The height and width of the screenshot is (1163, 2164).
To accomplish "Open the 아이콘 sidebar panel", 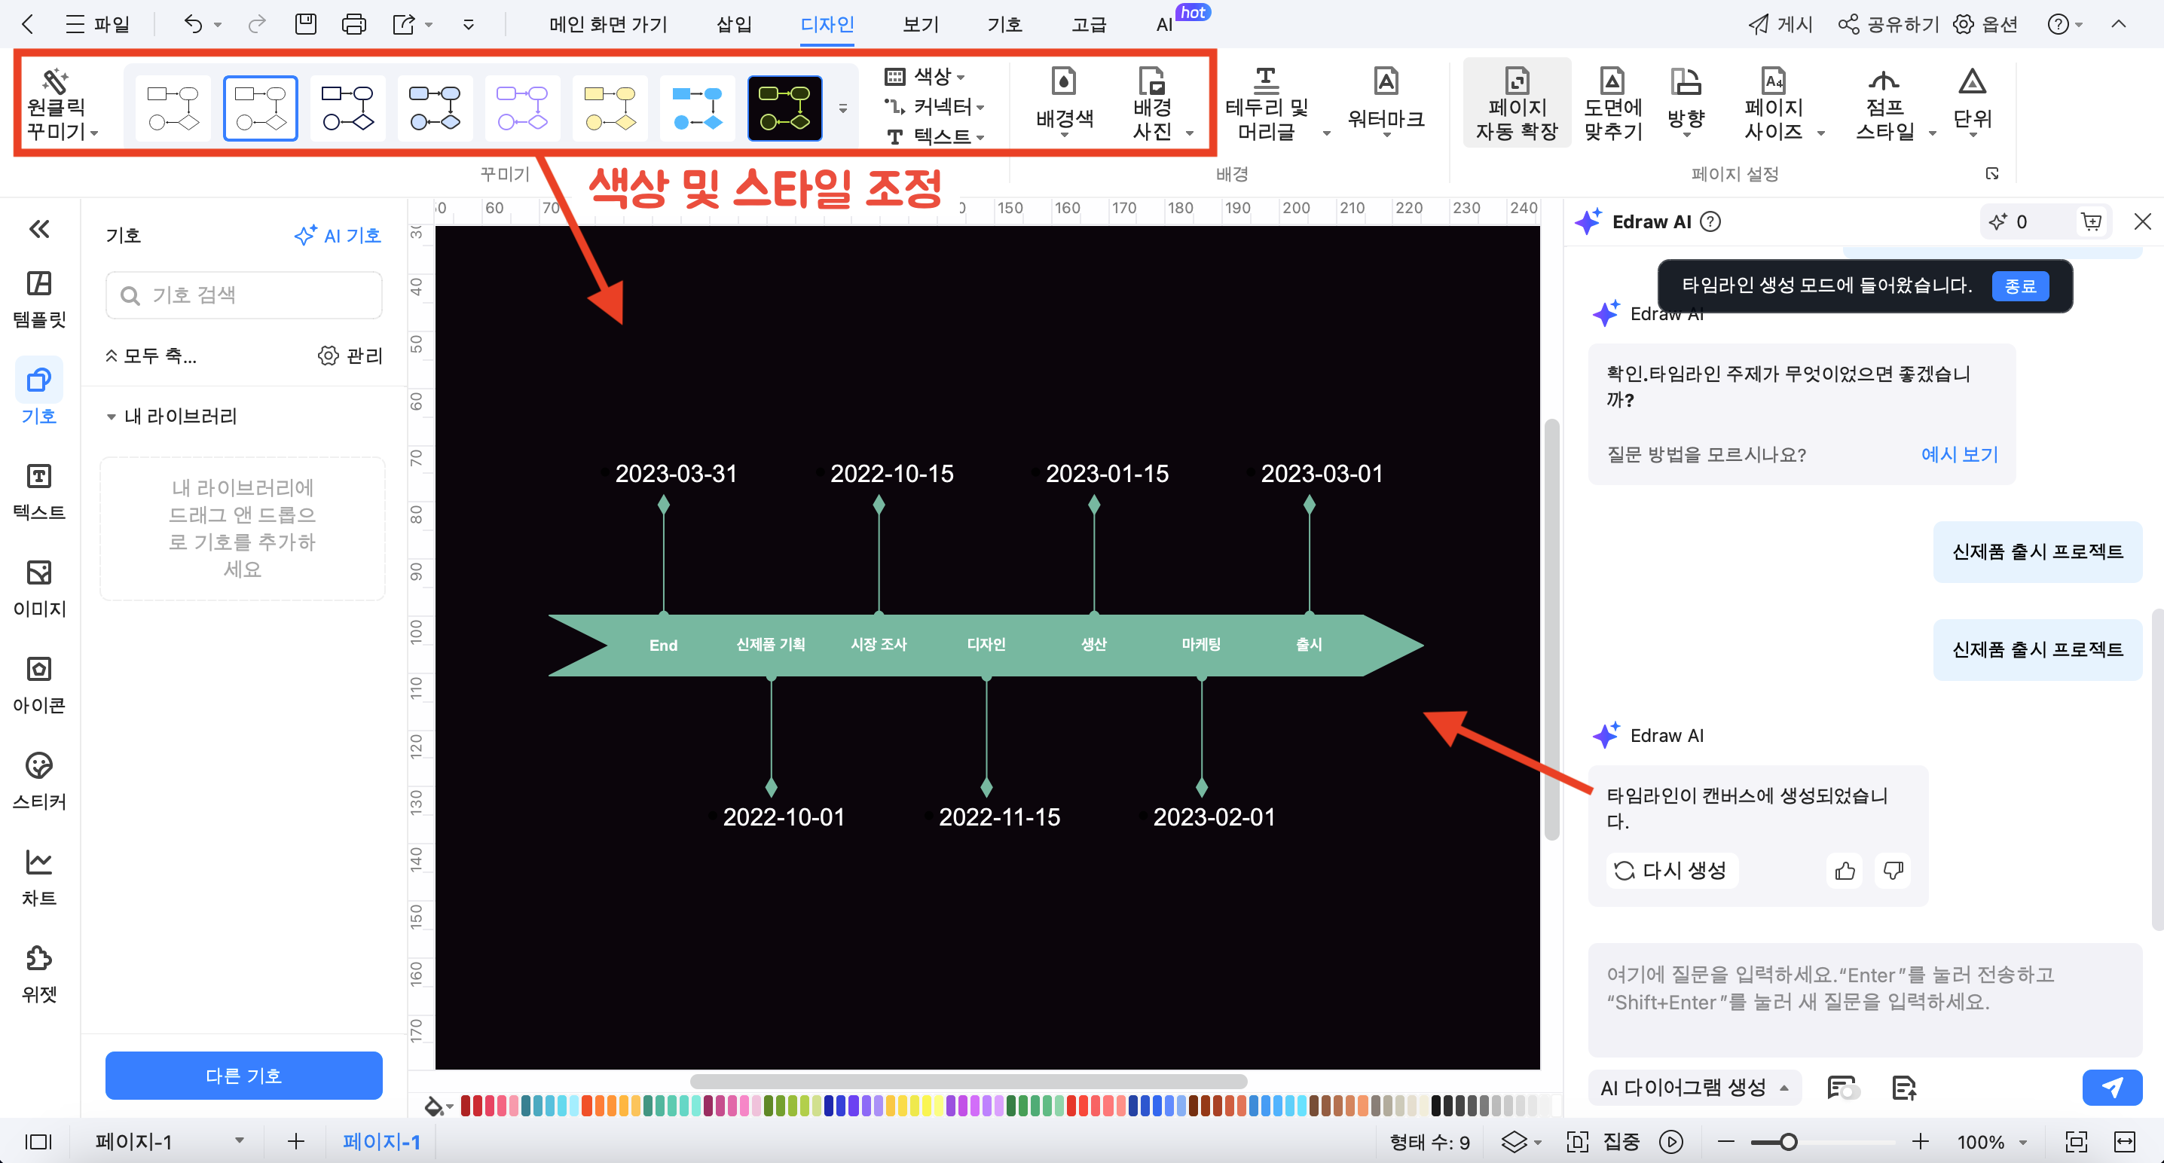I will point(38,685).
